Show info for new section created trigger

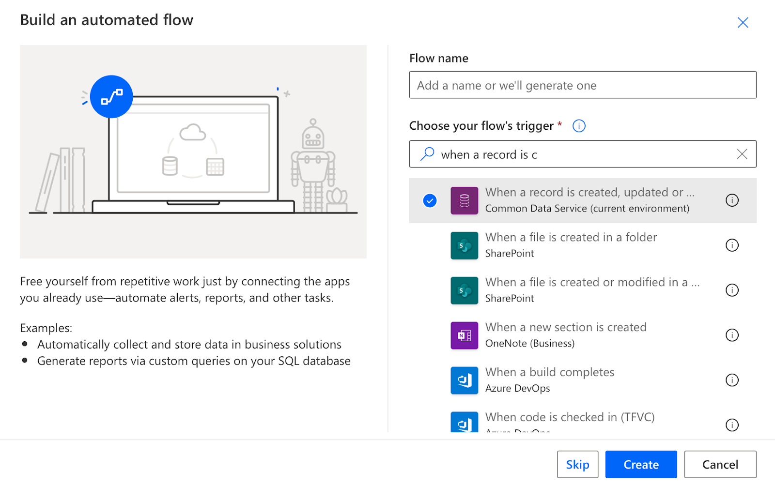click(x=732, y=335)
